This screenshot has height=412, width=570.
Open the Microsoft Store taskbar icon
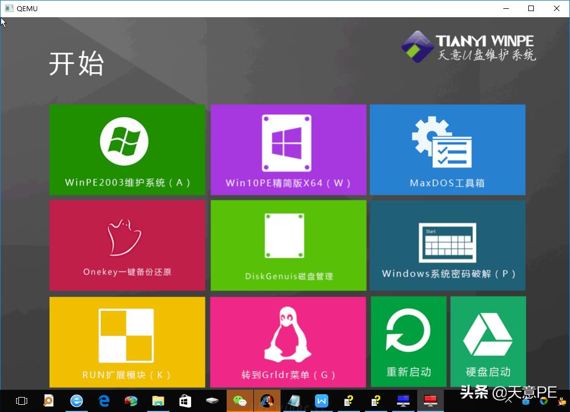[x=185, y=401]
